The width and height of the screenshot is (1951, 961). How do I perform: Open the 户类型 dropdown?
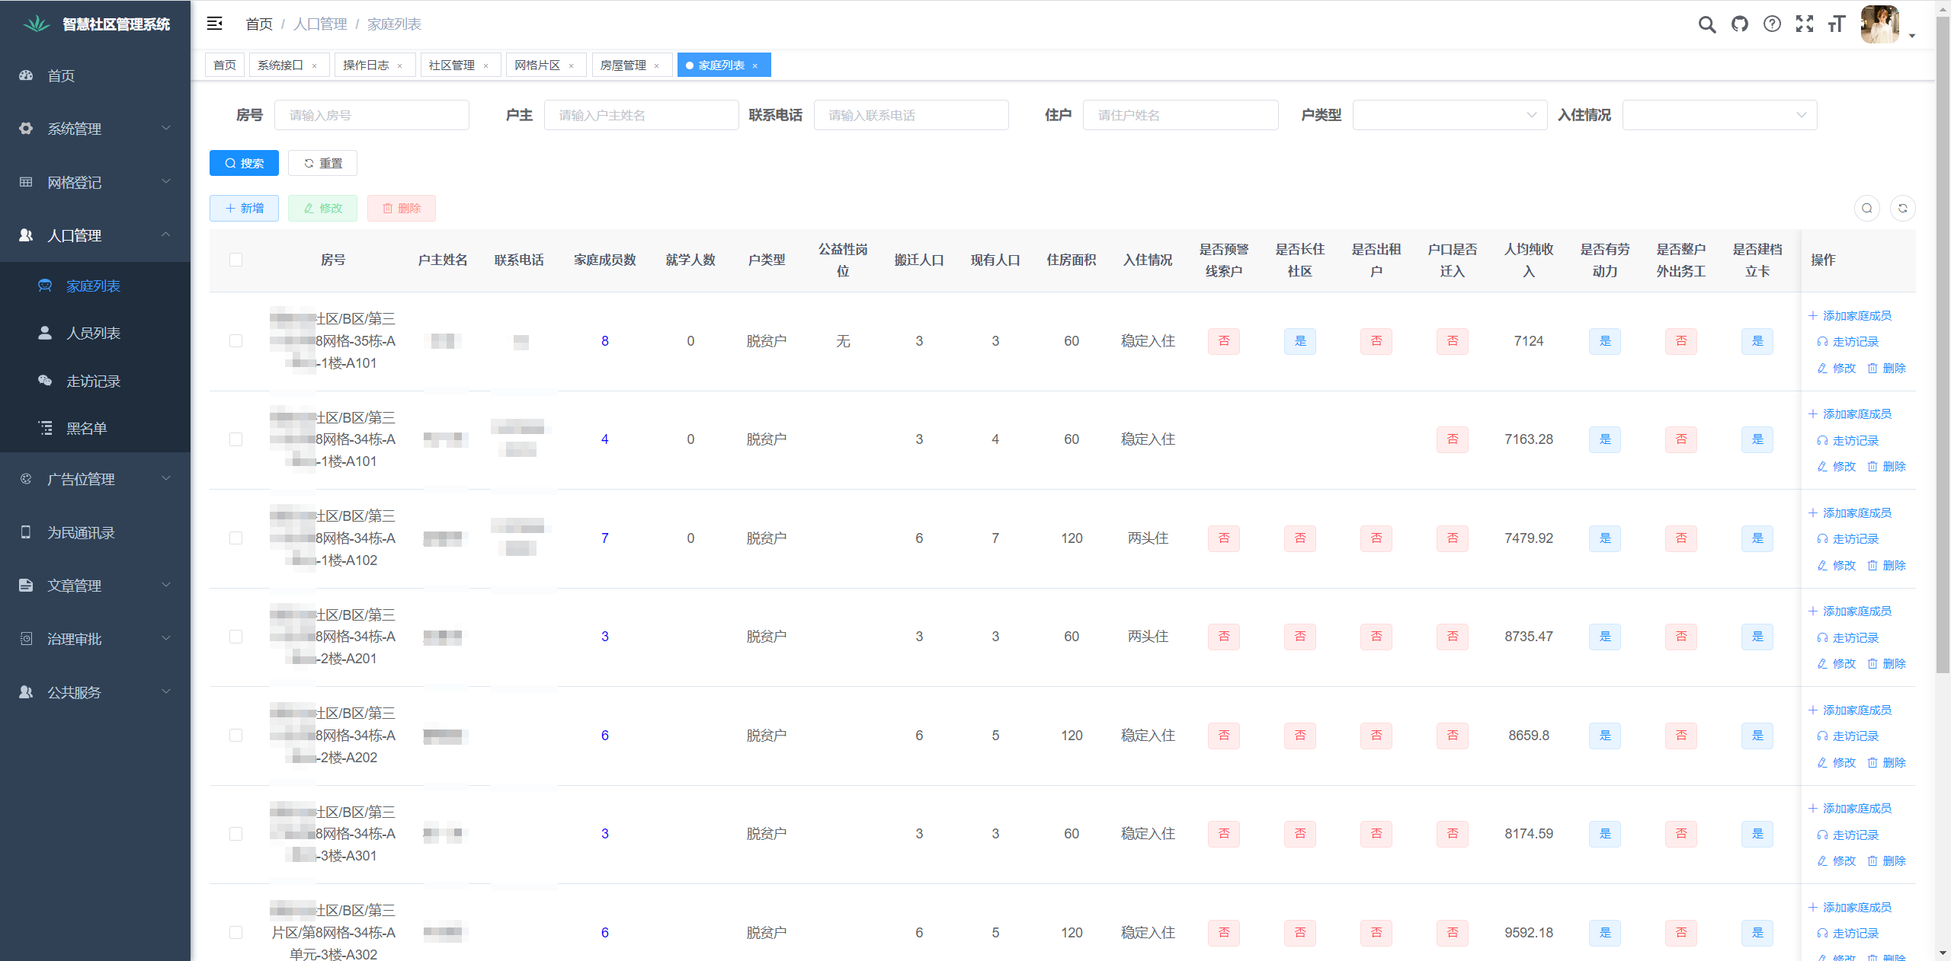[1450, 115]
